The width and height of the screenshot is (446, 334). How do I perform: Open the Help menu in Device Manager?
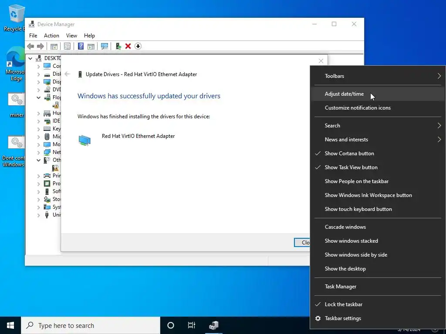(x=89, y=36)
